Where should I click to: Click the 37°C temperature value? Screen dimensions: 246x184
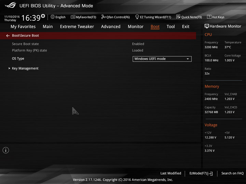[228, 47]
